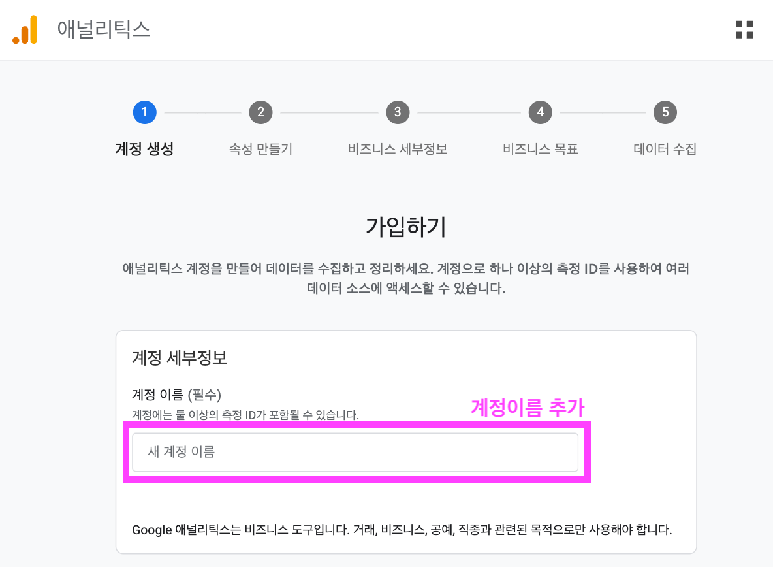Image resolution: width=773 pixels, height=567 pixels.
Task: Select step 4 circle for 비즈니스 목표
Action: click(x=541, y=112)
